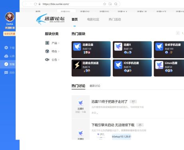Click the 公告 megaphone icon

coord(47,59)
